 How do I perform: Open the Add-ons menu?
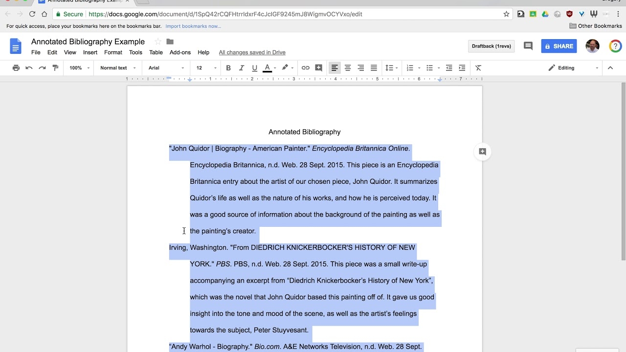[180, 52]
